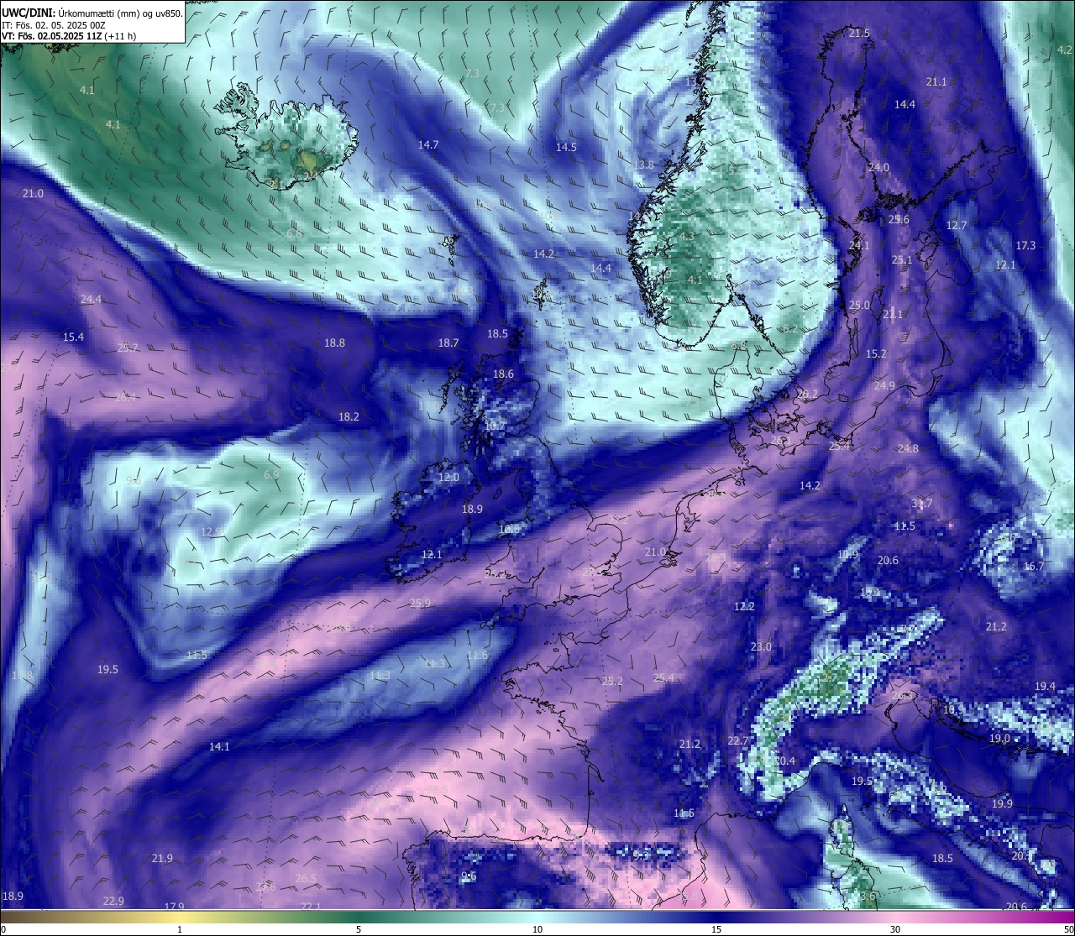Click the 'IT: Fös. 02. 05. 2025 00Z' line
The width and height of the screenshot is (1075, 936).
coord(54,25)
